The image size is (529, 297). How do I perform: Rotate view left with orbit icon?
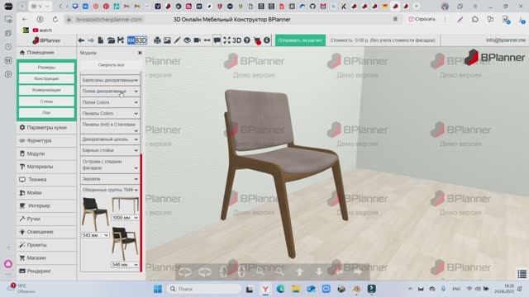tap(185, 271)
